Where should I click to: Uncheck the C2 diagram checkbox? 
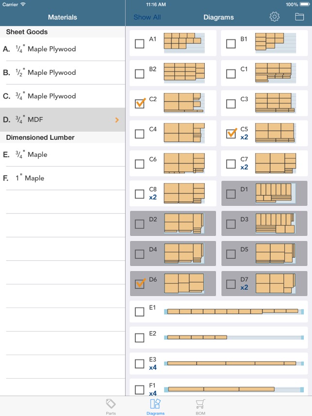tap(140, 103)
